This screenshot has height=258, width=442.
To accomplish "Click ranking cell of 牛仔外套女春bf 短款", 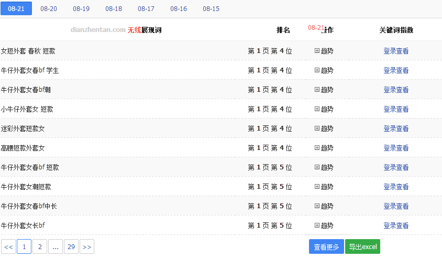I will pos(270,167).
